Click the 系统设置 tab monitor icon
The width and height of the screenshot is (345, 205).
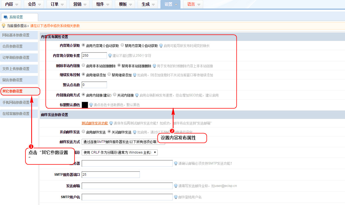[x=6, y=17]
